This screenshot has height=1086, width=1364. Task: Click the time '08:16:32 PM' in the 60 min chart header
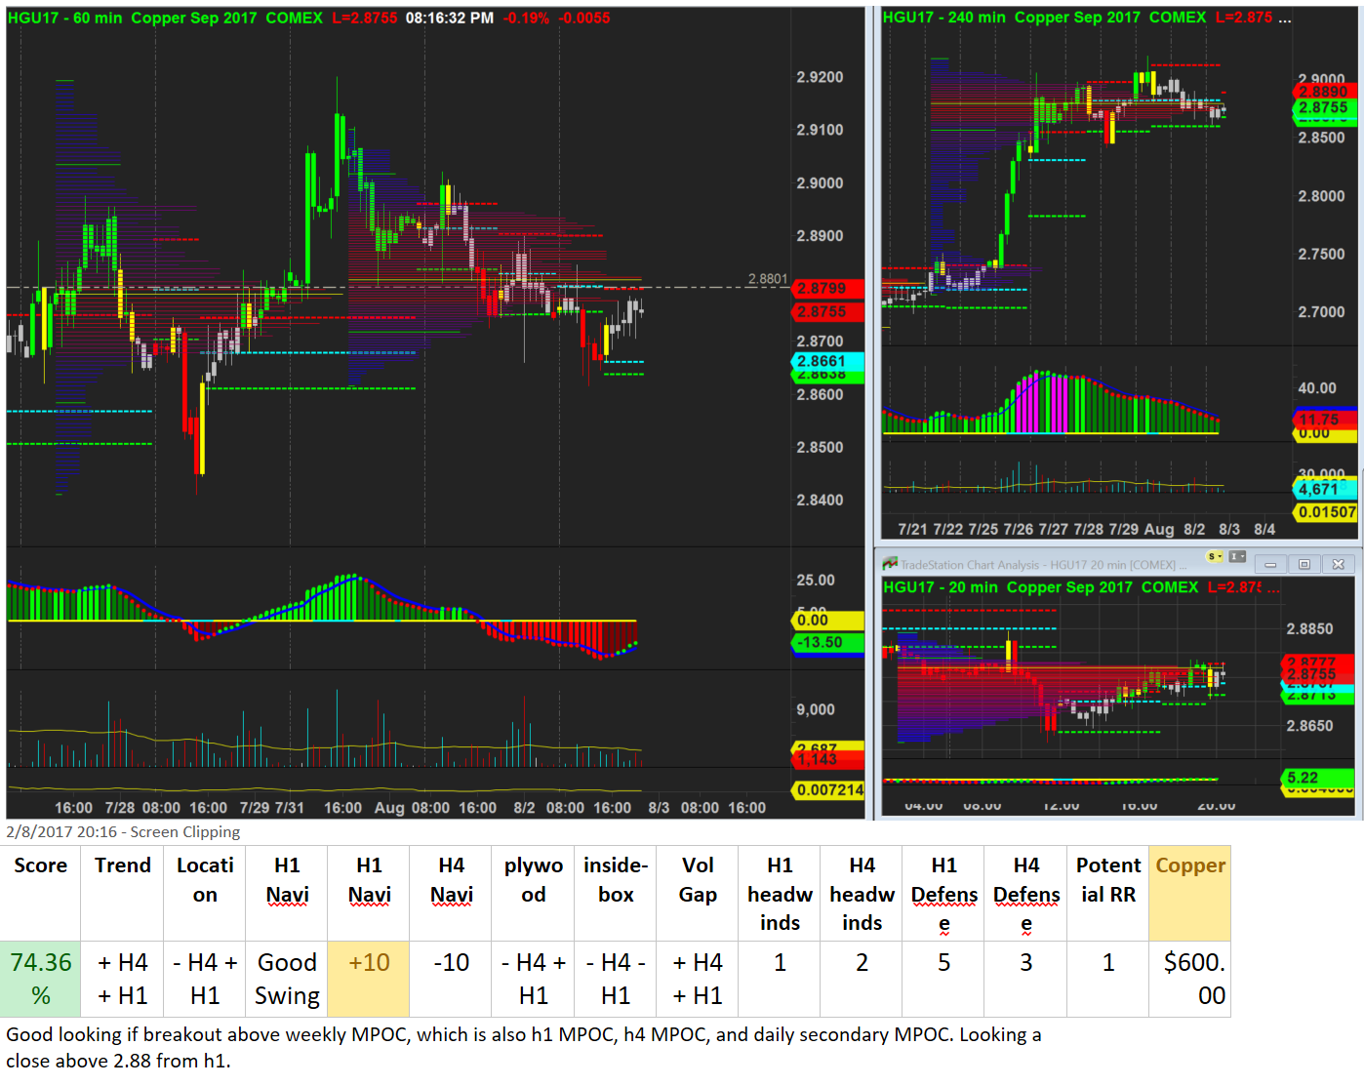[x=450, y=18]
